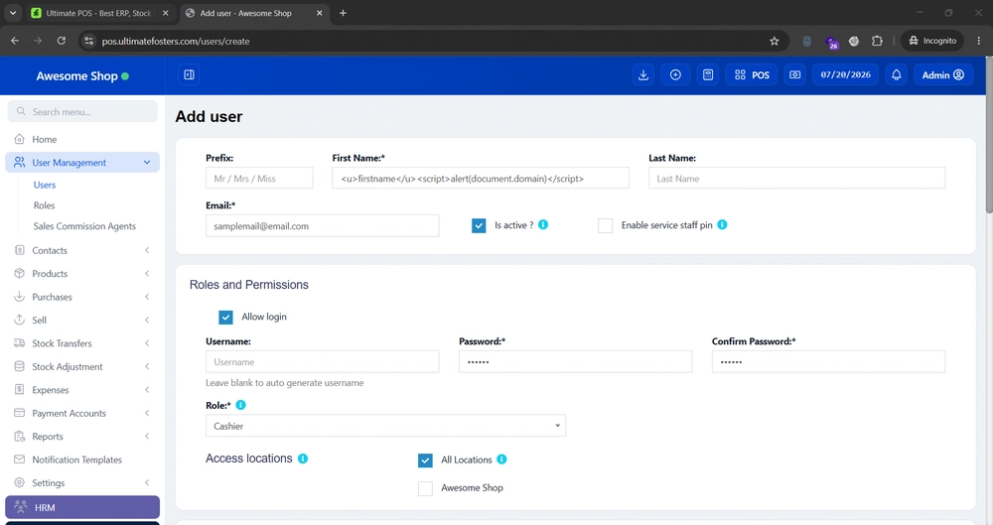993x525 pixels.
Task: Show info icon next to Role
Action: (240, 405)
